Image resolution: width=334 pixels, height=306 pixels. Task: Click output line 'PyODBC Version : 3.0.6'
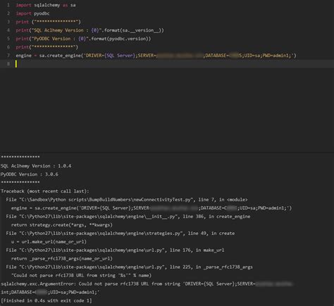30,174
